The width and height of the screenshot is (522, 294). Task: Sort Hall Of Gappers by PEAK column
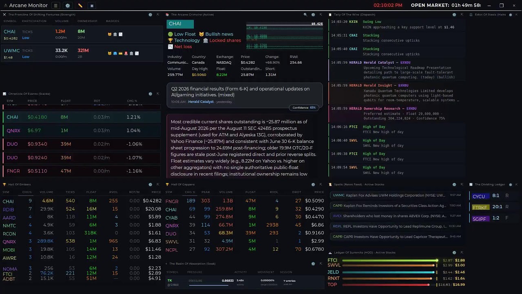coord(206,192)
